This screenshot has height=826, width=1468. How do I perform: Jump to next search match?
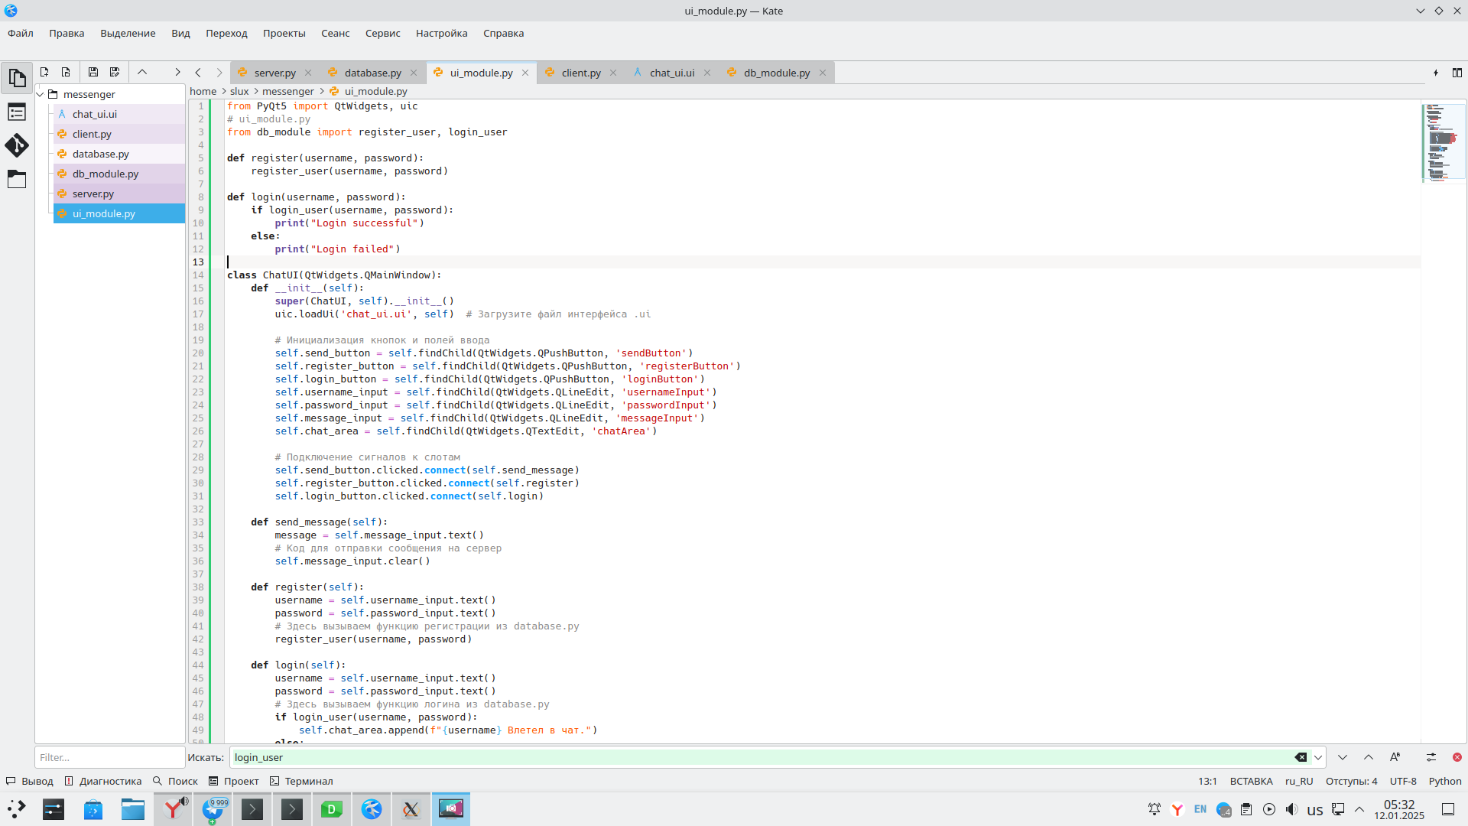click(1343, 757)
